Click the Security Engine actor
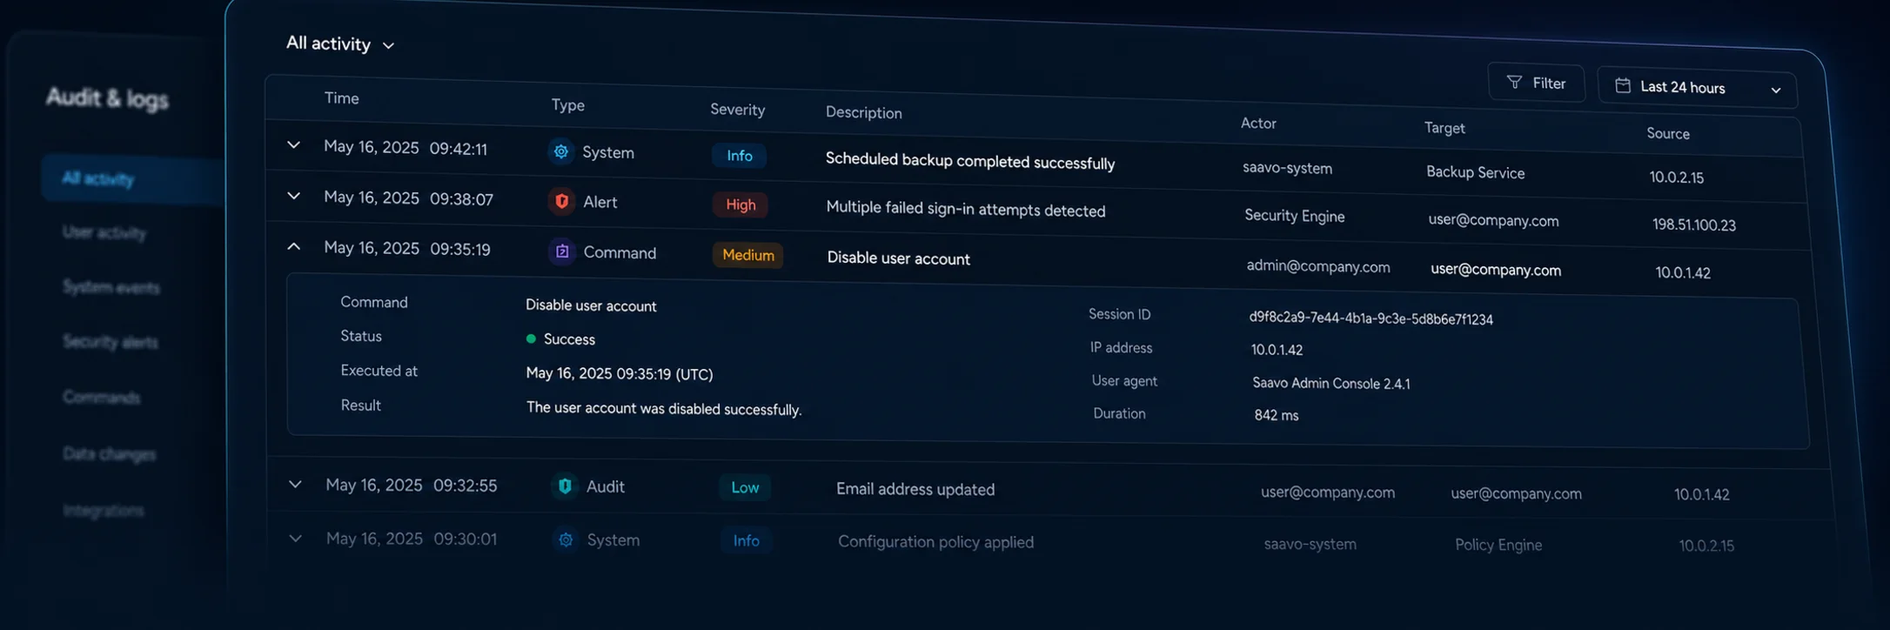The image size is (1890, 630). tap(1295, 216)
